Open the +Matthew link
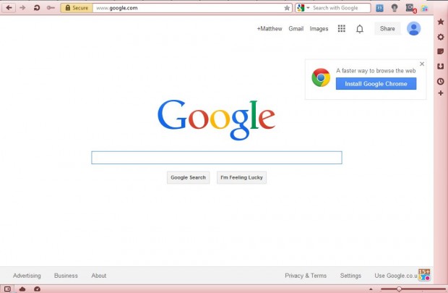Screen dimensions: 448x293 coord(270,29)
